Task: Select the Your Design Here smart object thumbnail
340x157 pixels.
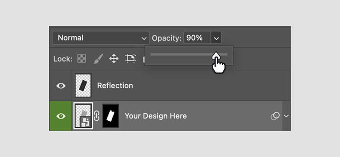Action: pos(83,116)
